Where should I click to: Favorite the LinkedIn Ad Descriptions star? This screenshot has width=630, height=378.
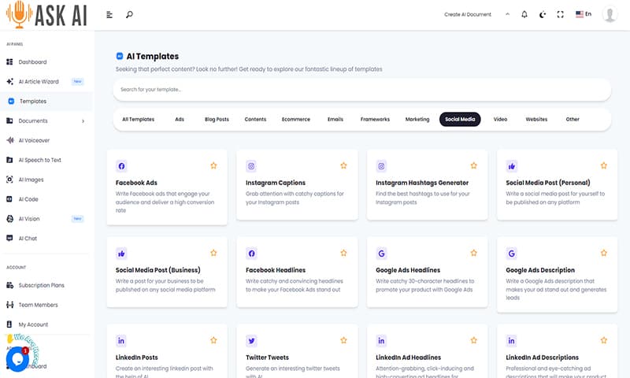[604, 340]
